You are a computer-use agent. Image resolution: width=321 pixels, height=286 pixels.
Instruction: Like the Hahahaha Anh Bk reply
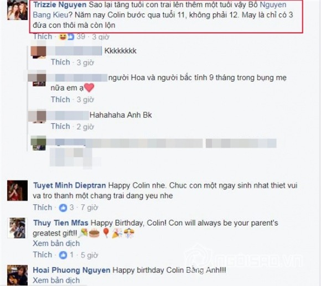(x=60, y=127)
